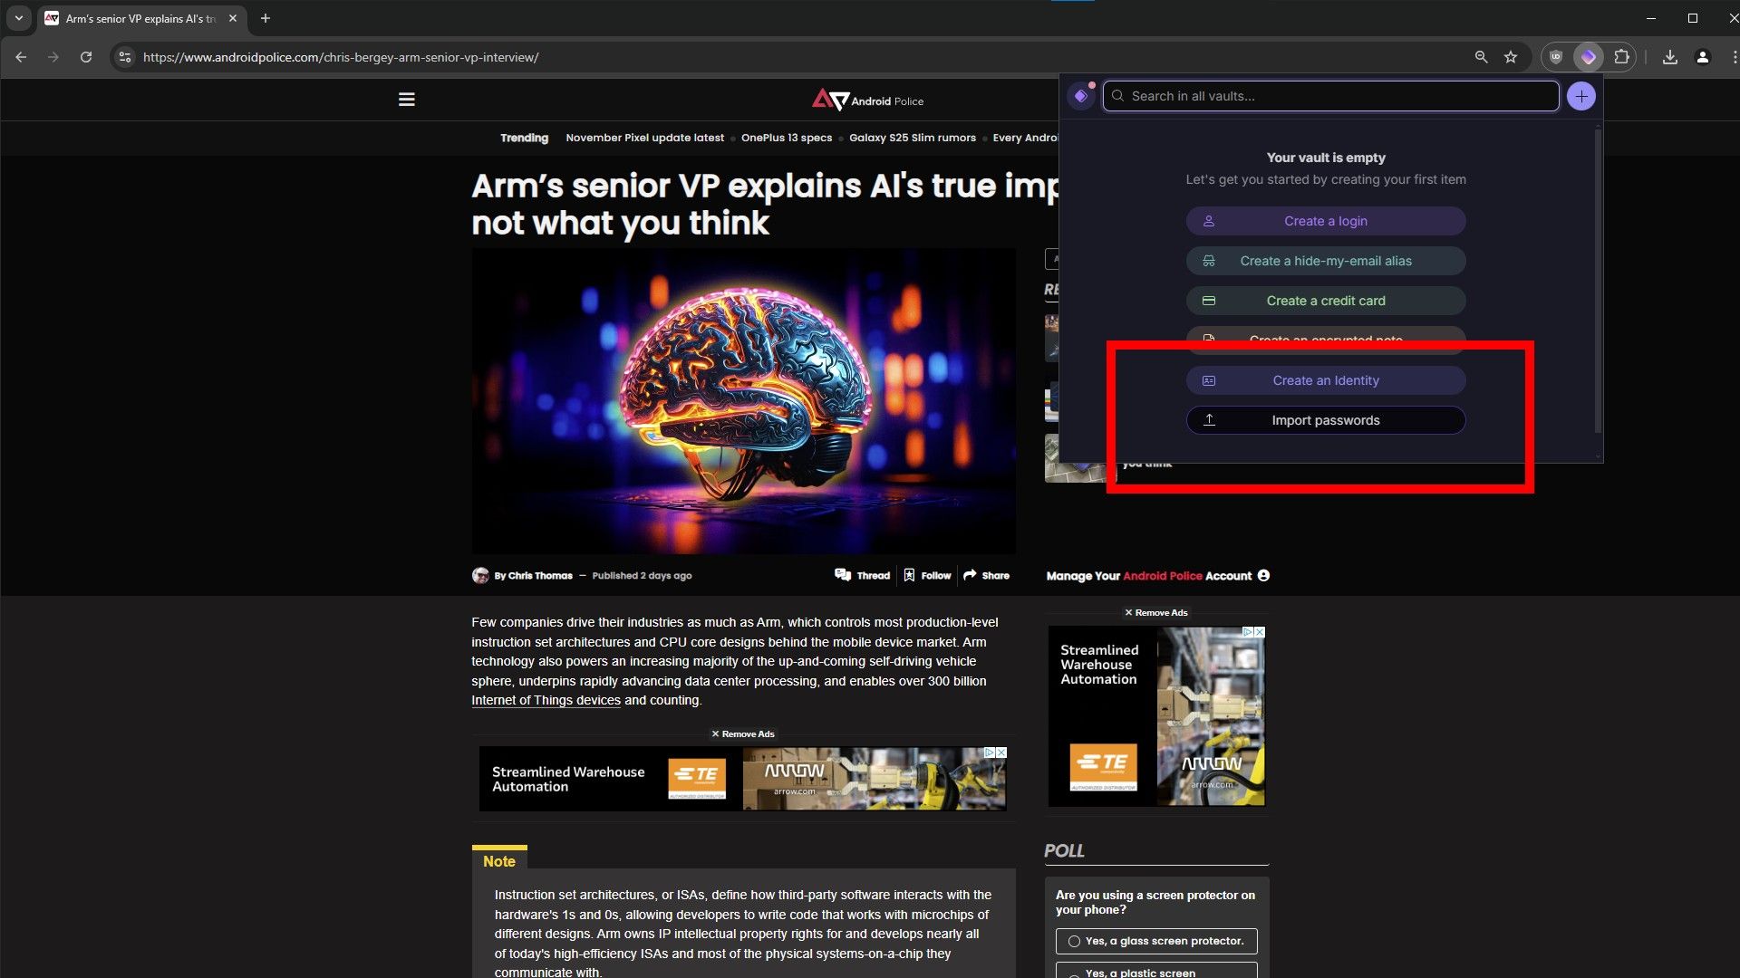The height and width of the screenshot is (978, 1740).
Task: Click the Import passwords icon
Action: pos(1211,419)
